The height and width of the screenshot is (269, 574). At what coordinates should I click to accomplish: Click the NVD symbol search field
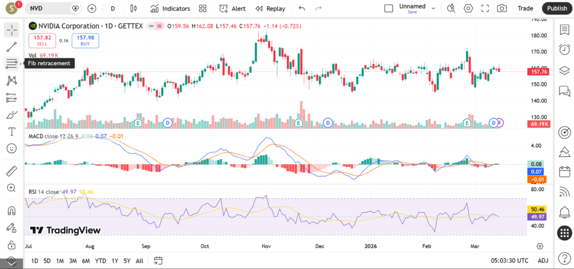pos(50,8)
